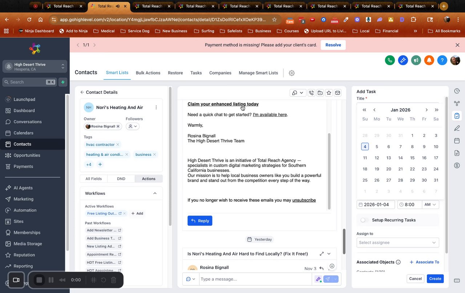Remove the hvac contractor tag
Viewport: 465px width, 293px height.
click(118, 145)
